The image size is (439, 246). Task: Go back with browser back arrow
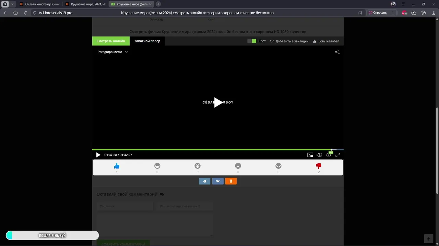click(5, 13)
